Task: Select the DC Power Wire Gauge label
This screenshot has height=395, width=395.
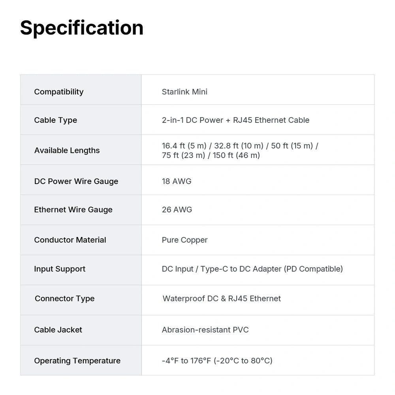Action: [76, 181]
